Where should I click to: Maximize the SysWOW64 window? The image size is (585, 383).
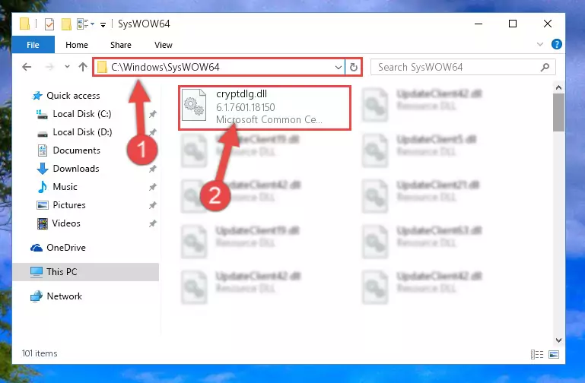click(x=513, y=24)
